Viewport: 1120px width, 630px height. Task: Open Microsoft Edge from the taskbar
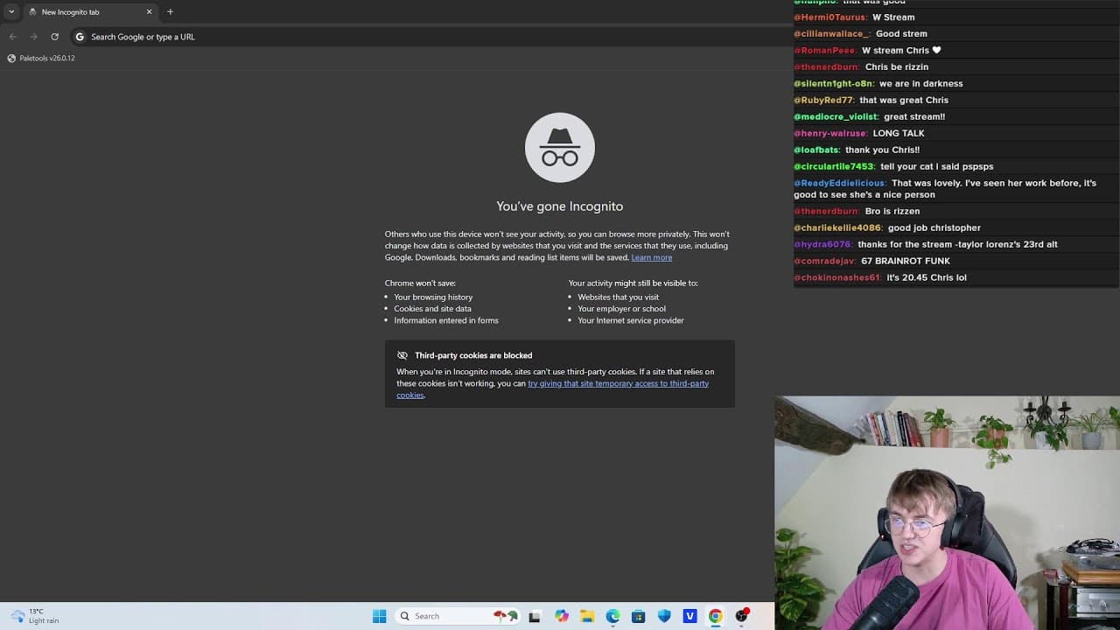click(612, 616)
